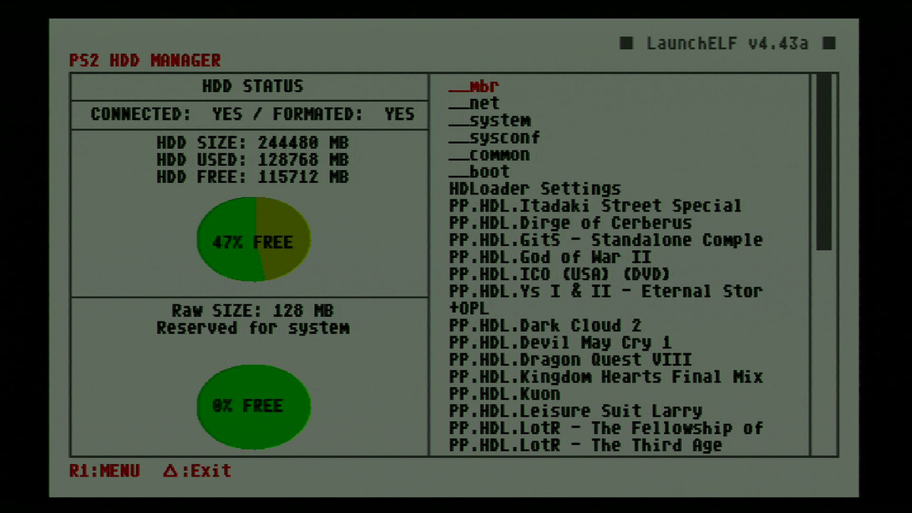Select HDLoader Settings entry
The height and width of the screenshot is (513, 912).
click(x=535, y=189)
